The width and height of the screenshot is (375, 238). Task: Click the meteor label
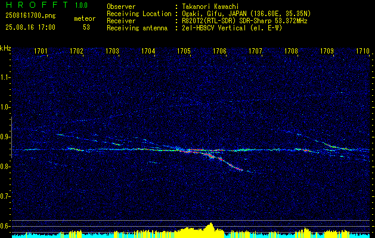[85, 18]
